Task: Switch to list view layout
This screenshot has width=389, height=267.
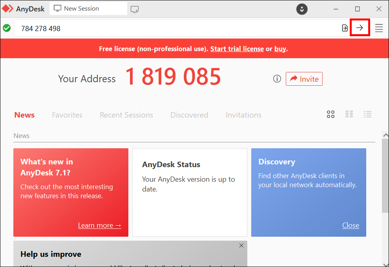Action: click(367, 114)
